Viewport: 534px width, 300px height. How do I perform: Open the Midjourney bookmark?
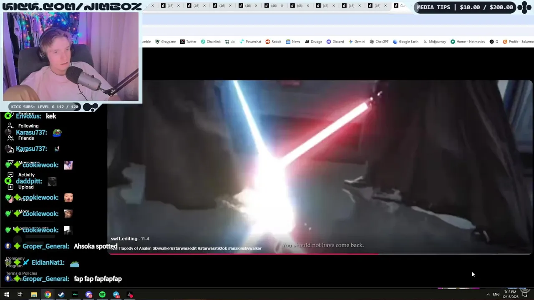(434, 42)
